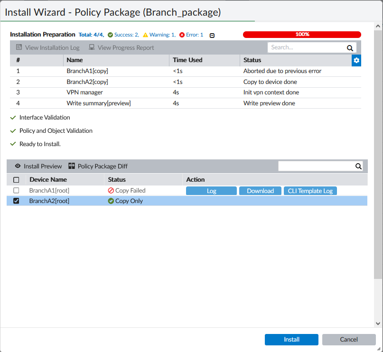The width and height of the screenshot is (383, 352).
Task: Open the CLI Template Log
Action: click(x=310, y=191)
